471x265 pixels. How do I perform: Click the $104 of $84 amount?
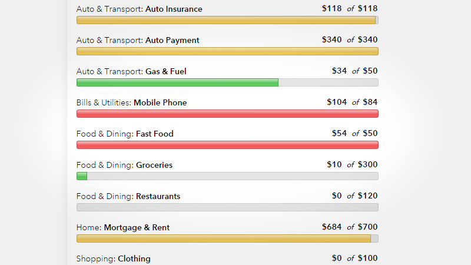(352, 102)
